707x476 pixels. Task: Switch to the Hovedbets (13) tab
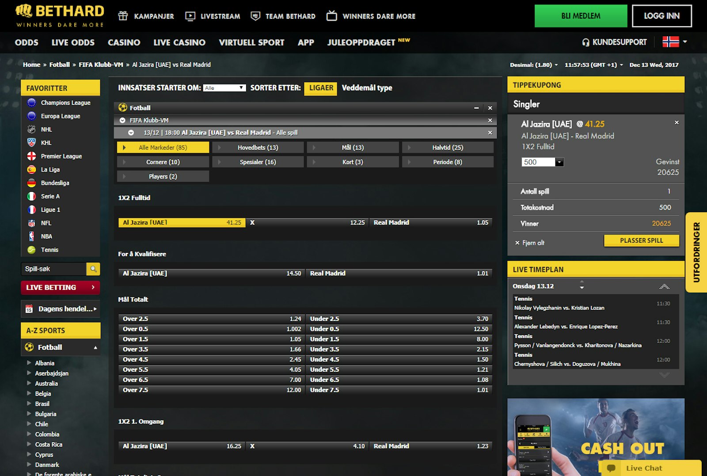pos(258,148)
